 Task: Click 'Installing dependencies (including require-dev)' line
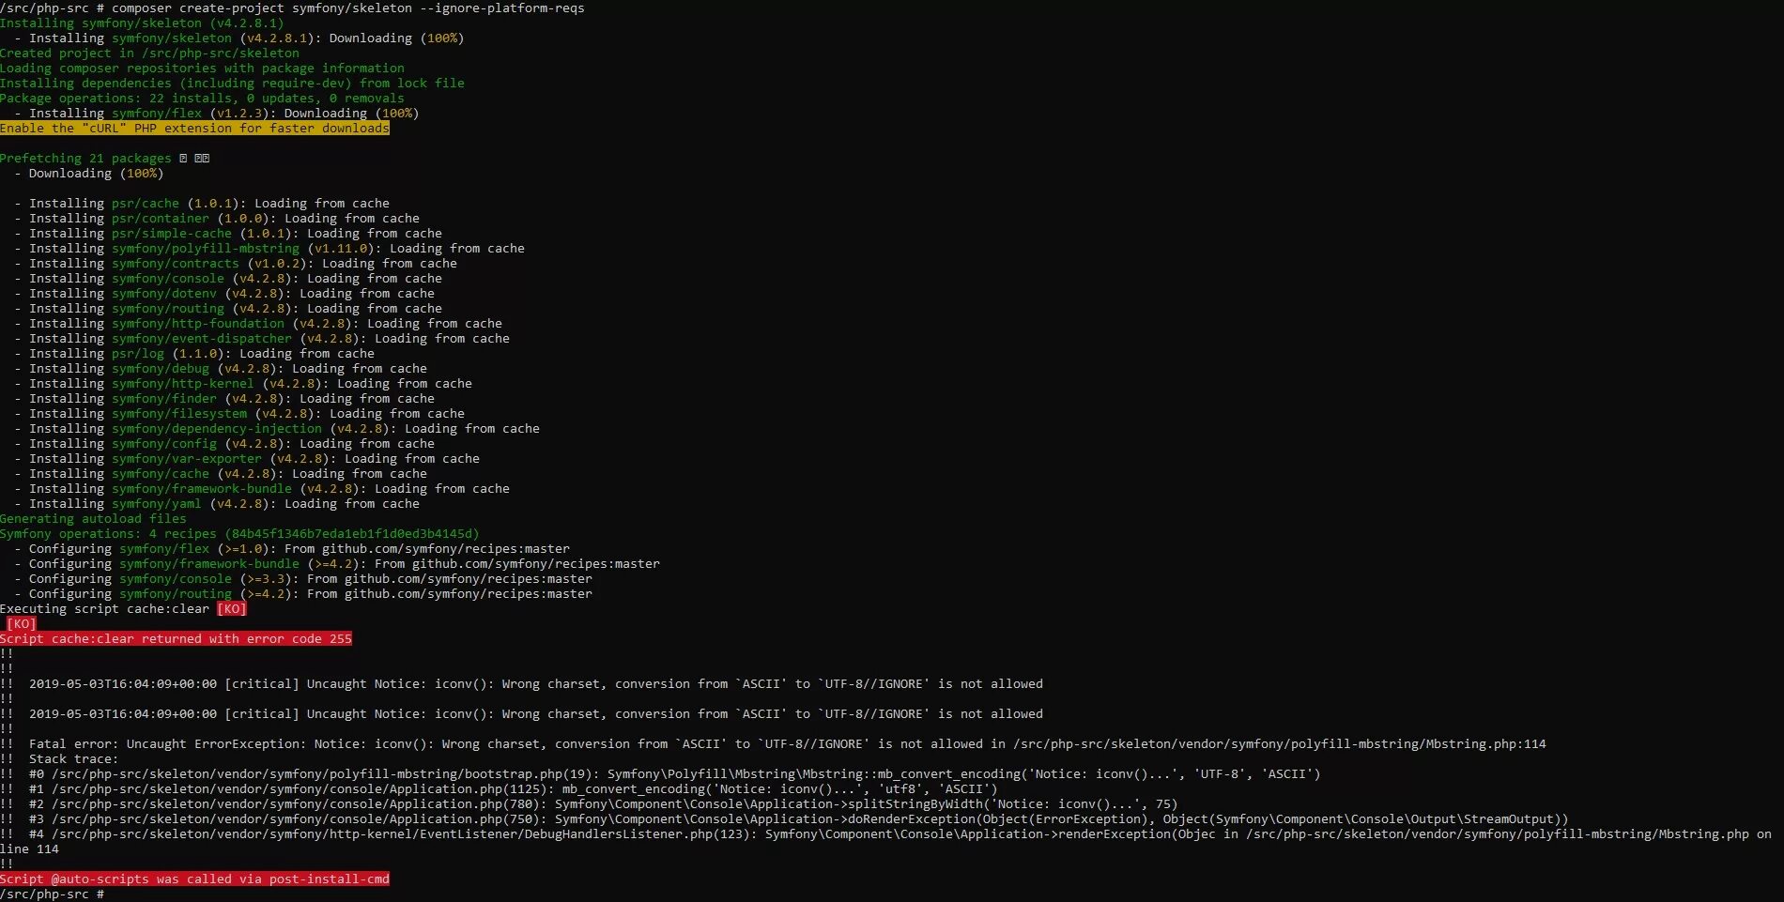(232, 83)
